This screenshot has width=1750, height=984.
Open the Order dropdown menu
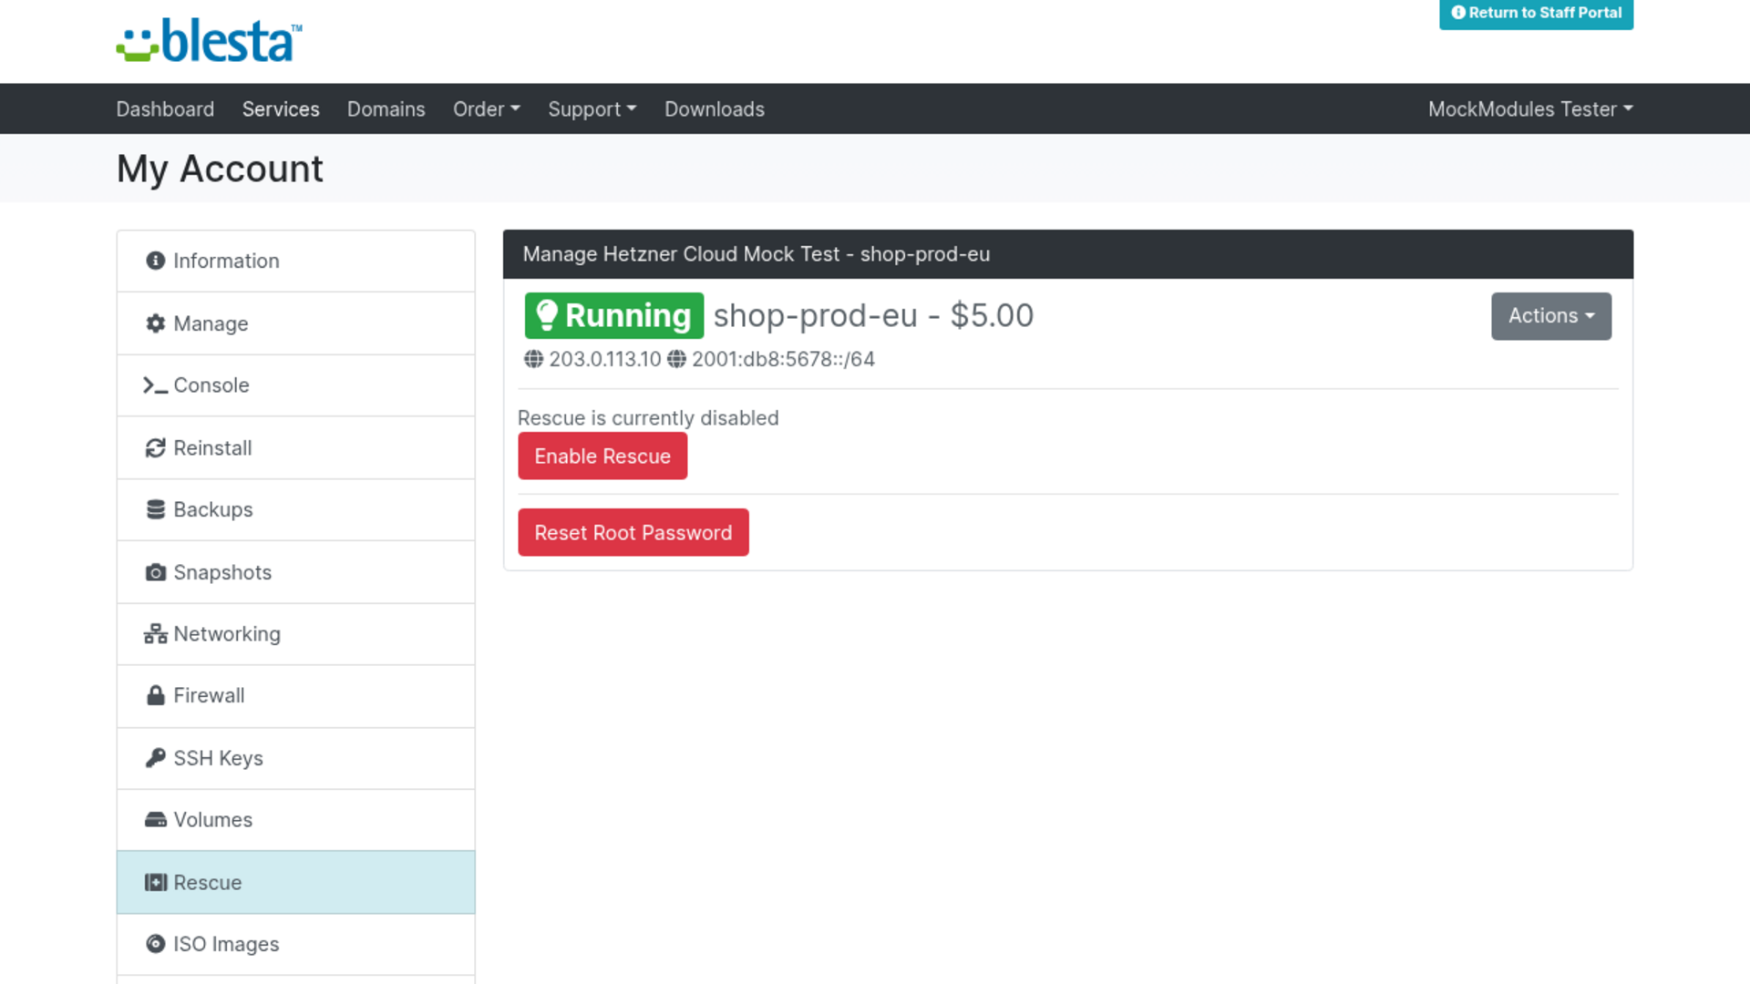click(487, 109)
